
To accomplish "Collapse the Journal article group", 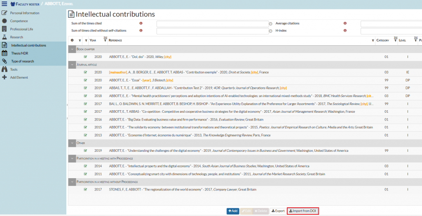I will click(72, 65).
